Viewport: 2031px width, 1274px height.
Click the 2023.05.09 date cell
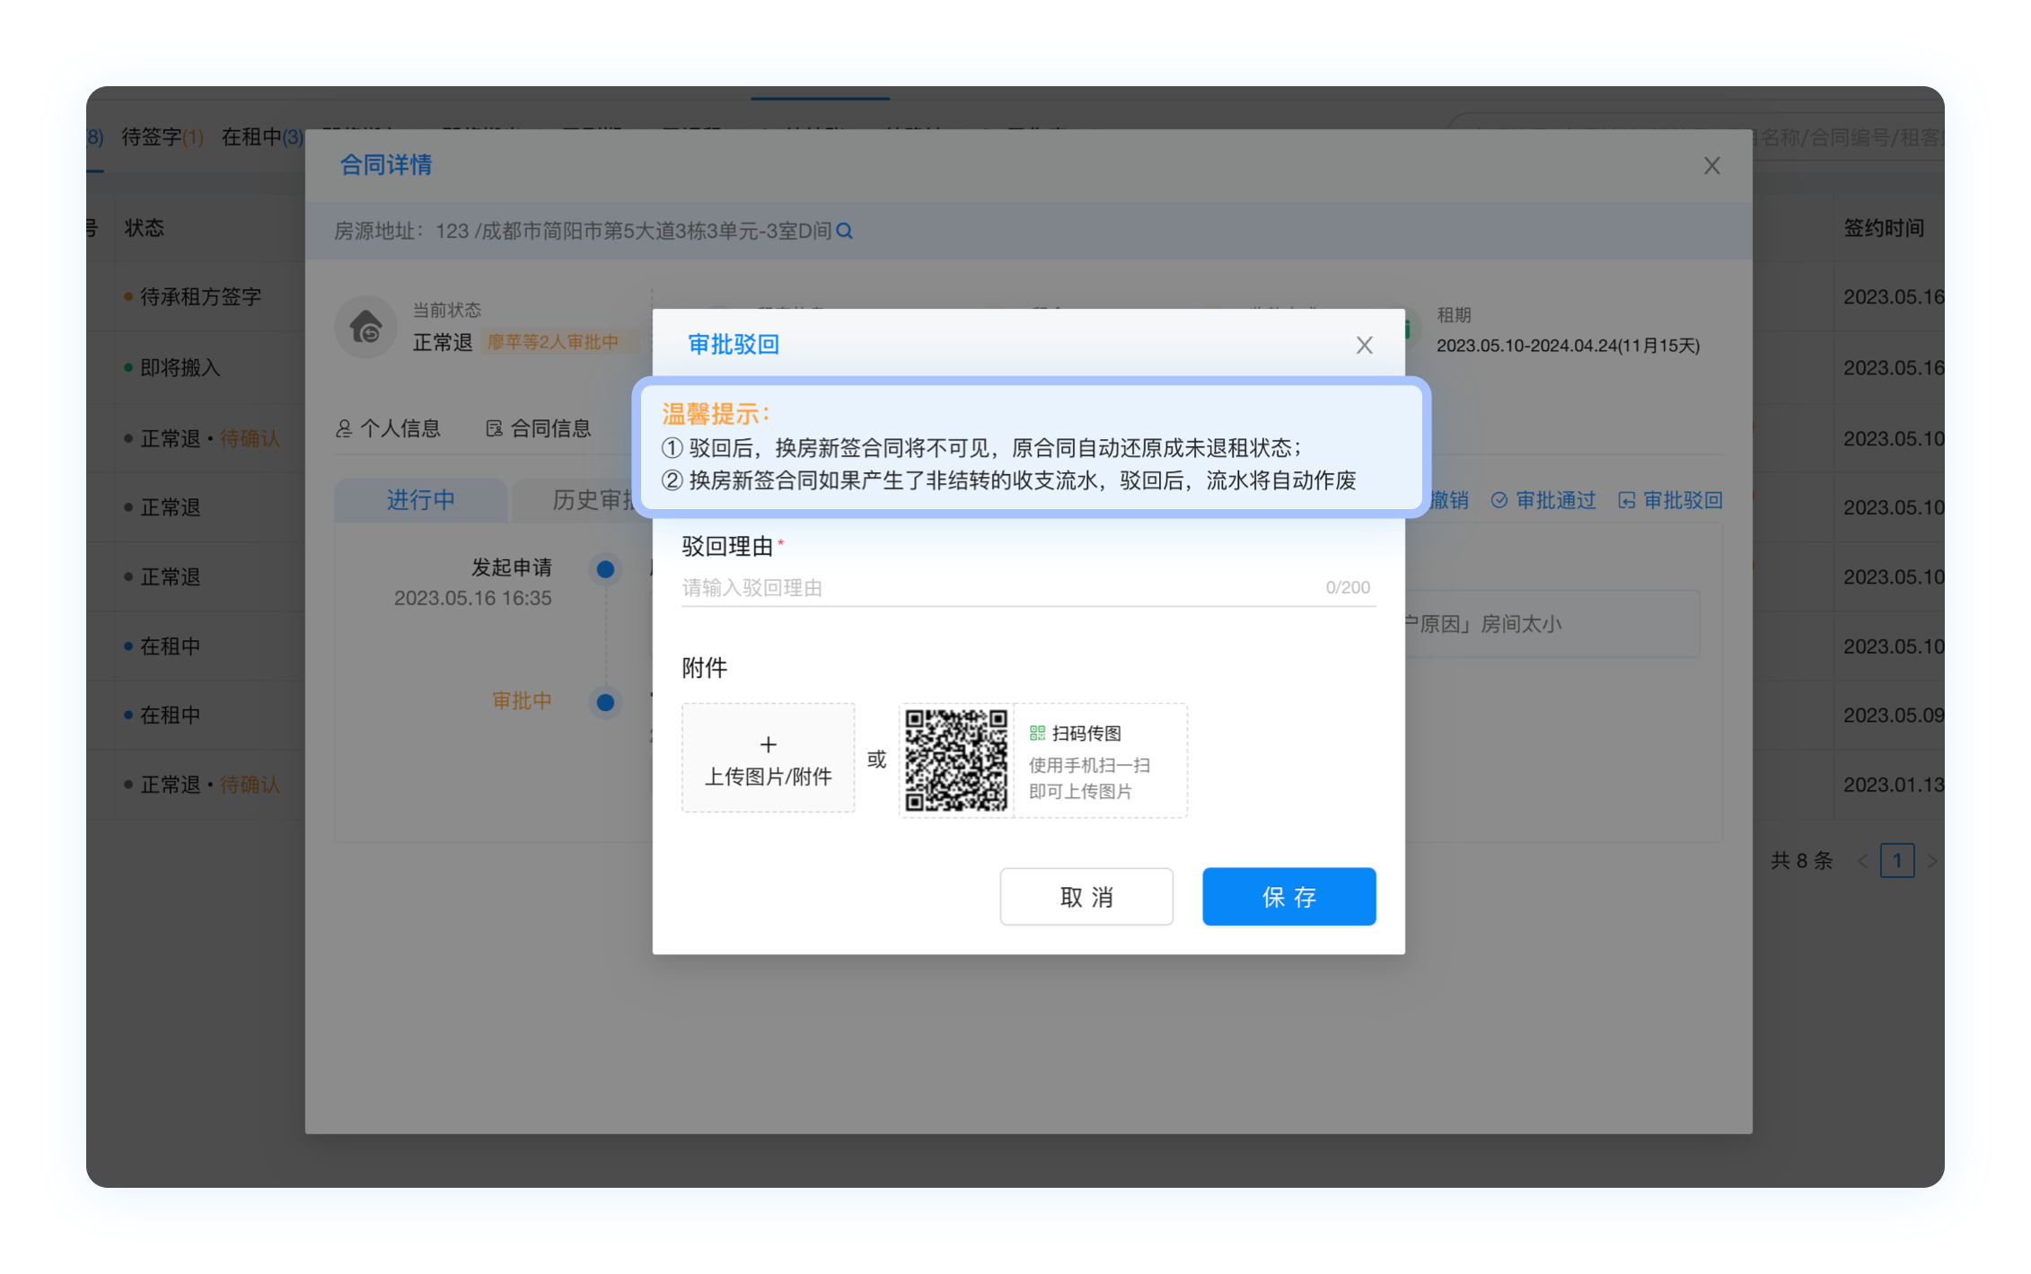[1894, 715]
